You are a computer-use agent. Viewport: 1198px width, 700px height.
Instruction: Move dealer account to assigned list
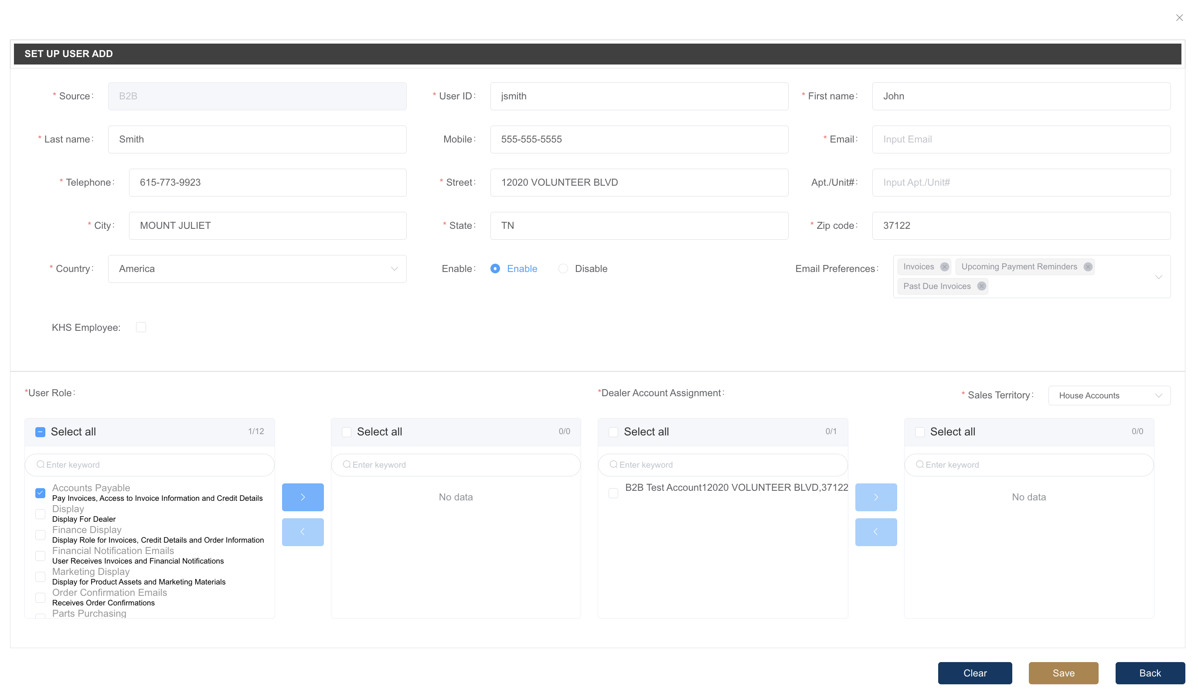click(x=876, y=497)
